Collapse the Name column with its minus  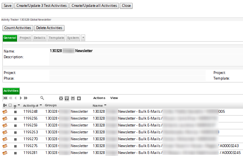tap(105, 105)
